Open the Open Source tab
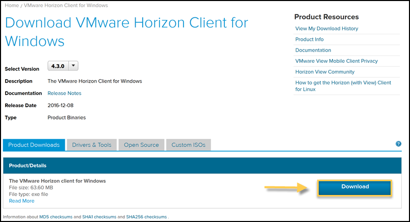Viewport: 410px width, 222px height. click(x=141, y=145)
